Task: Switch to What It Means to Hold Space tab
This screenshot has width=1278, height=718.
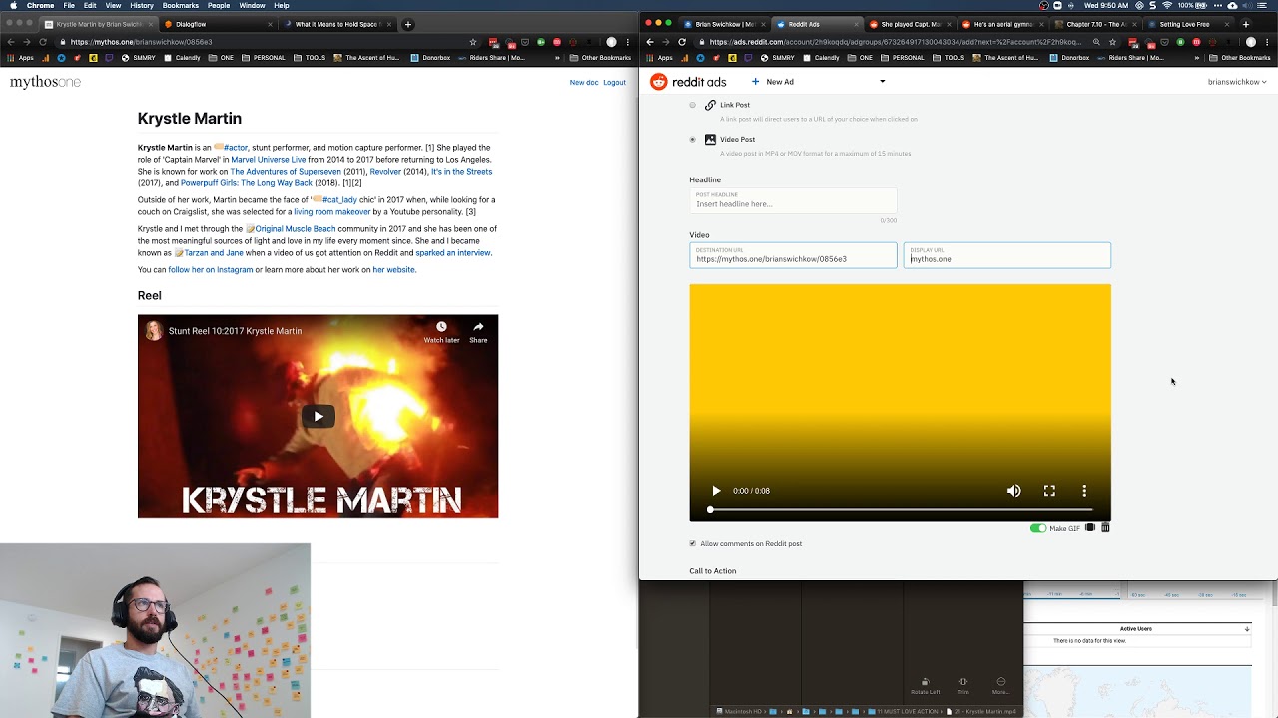Action: tap(339, 24)
